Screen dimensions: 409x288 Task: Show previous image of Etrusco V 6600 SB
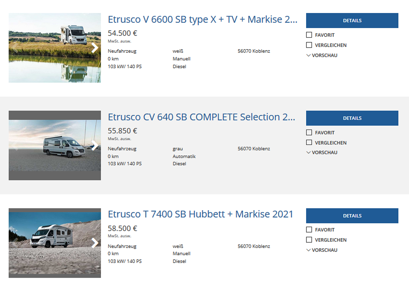(x=15, y=48)
